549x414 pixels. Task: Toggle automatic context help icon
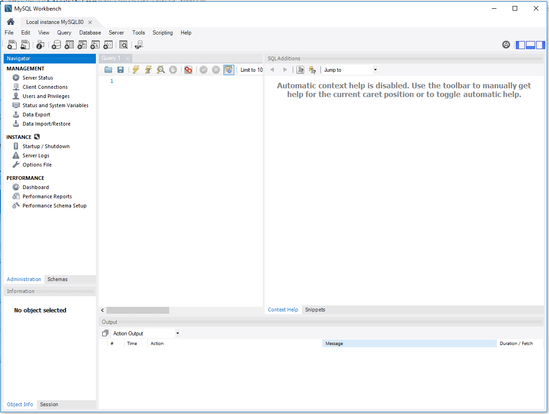click(x=313, y=70)
